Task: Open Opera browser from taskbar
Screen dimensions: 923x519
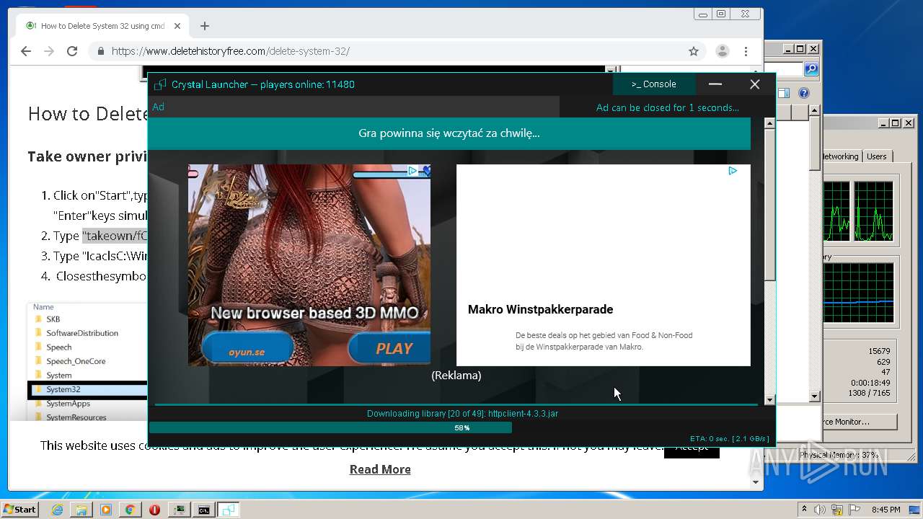Action: 154,510
